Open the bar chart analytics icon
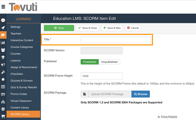The image size is (196, 120). point(3,42)
